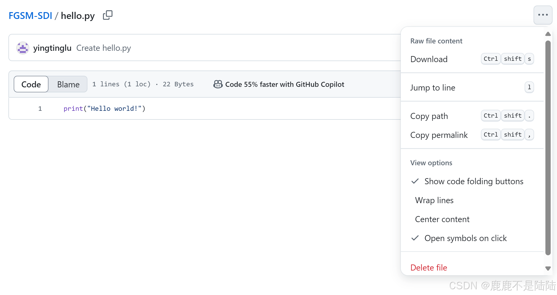
Task: Choose Download from the menu
Action: pyautogui.click(x=429, y=59)
